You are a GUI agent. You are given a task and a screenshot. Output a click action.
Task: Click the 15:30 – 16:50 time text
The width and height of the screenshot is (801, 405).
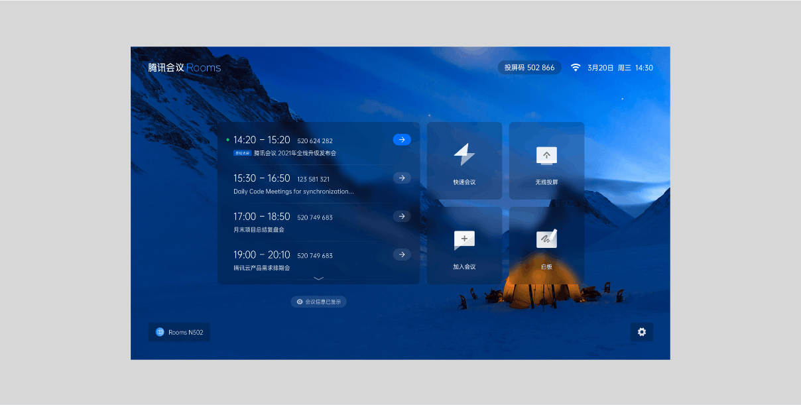coord(262,178)
